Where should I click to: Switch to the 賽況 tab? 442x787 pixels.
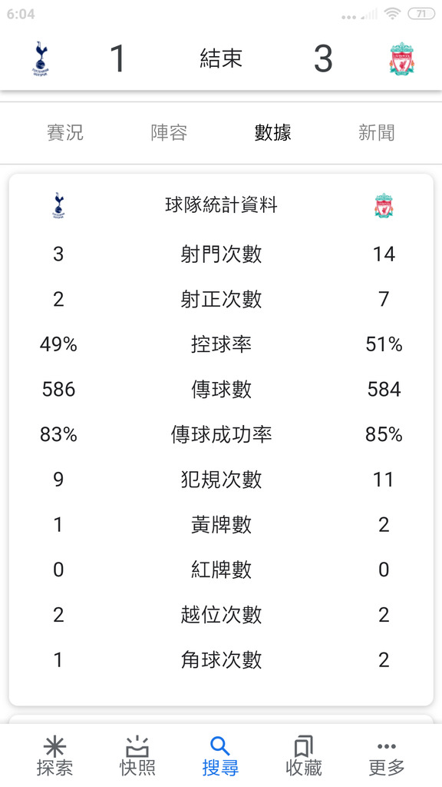click(x=65, y=133)
